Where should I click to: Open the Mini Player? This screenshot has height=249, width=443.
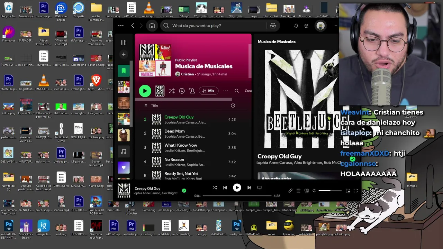pos(348,191)
